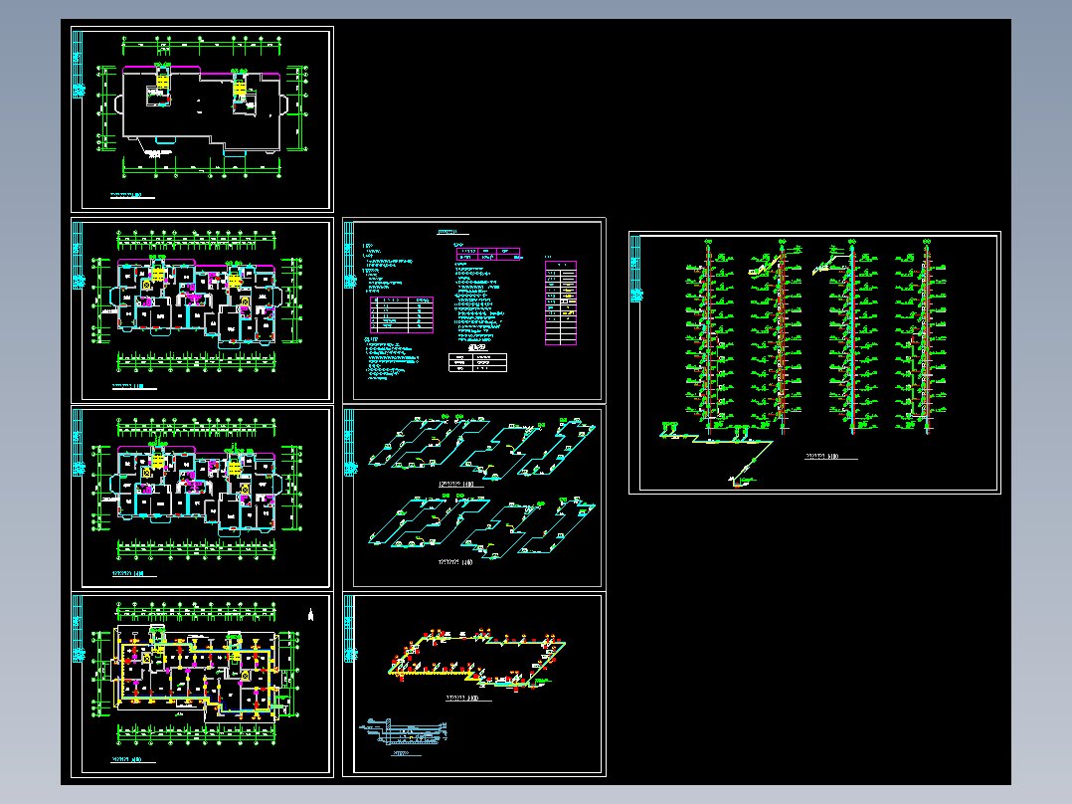Click the white bordered table on the notes sheet
Image resolution: width=1072 pixels, height=804 pixels.
(x=478, y=362)
